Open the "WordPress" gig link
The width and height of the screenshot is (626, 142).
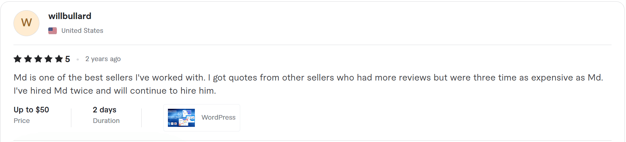point(218,117)
